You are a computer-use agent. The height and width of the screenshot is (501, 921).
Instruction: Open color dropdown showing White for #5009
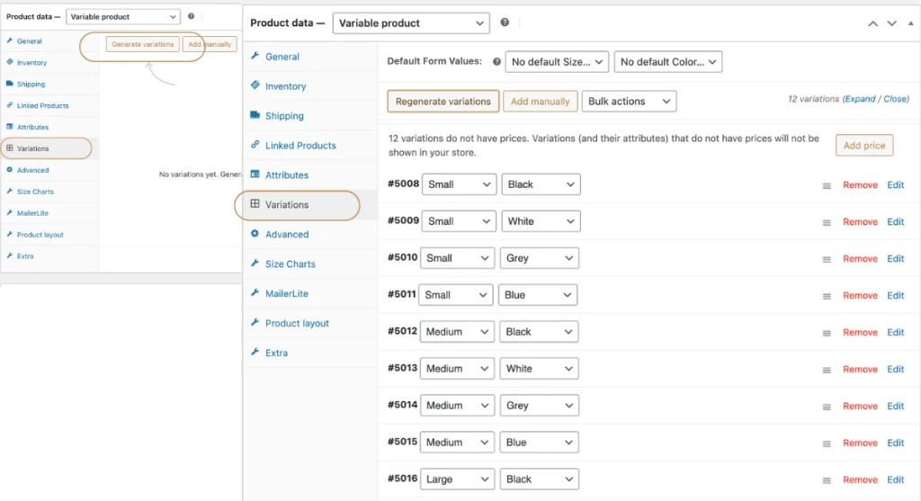541,221
